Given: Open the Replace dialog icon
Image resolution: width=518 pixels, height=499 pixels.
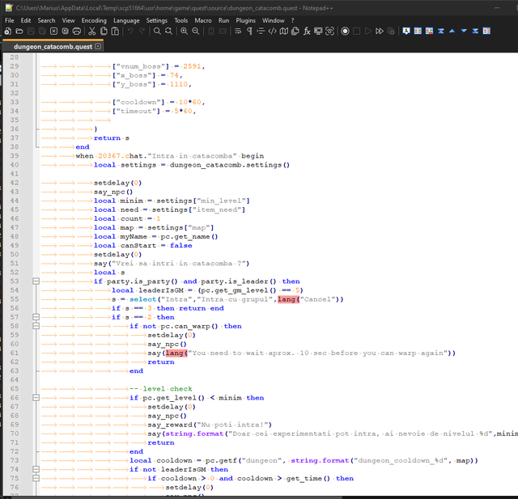Looking at the screenshot, I should [x=169, y=31].
